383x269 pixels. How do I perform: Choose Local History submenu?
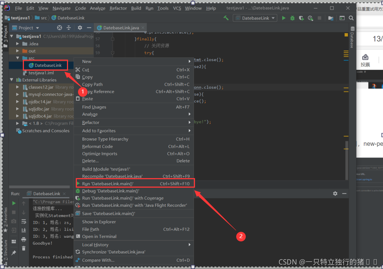click(134, 245)
